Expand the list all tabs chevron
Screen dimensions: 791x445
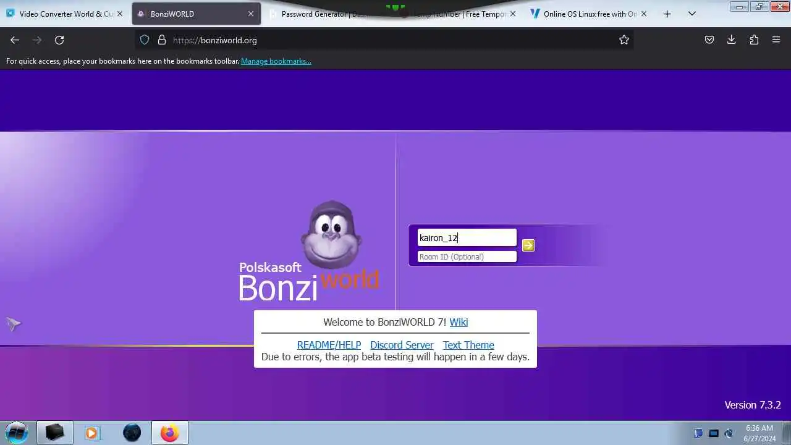click(692, 14)
